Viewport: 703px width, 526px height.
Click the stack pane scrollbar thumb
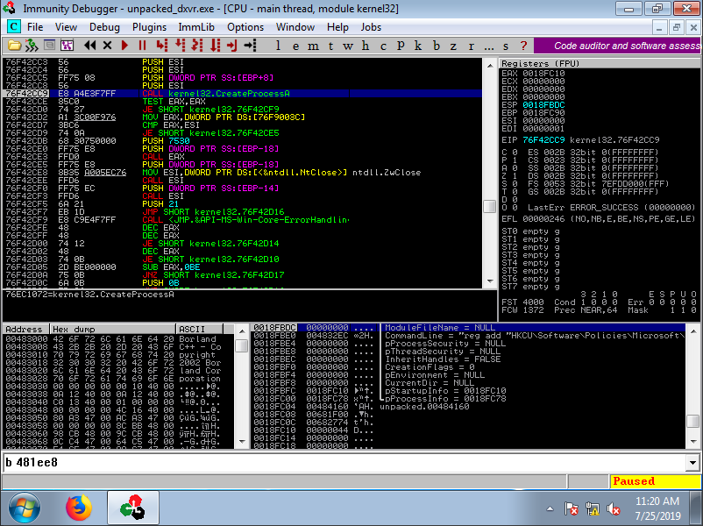(692, 421)
